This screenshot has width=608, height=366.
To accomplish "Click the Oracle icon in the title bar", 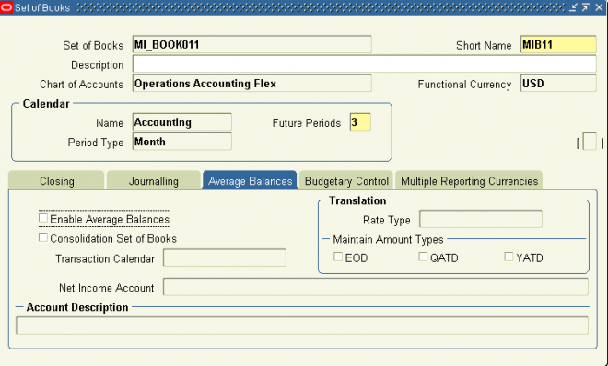I will [6, 7].
